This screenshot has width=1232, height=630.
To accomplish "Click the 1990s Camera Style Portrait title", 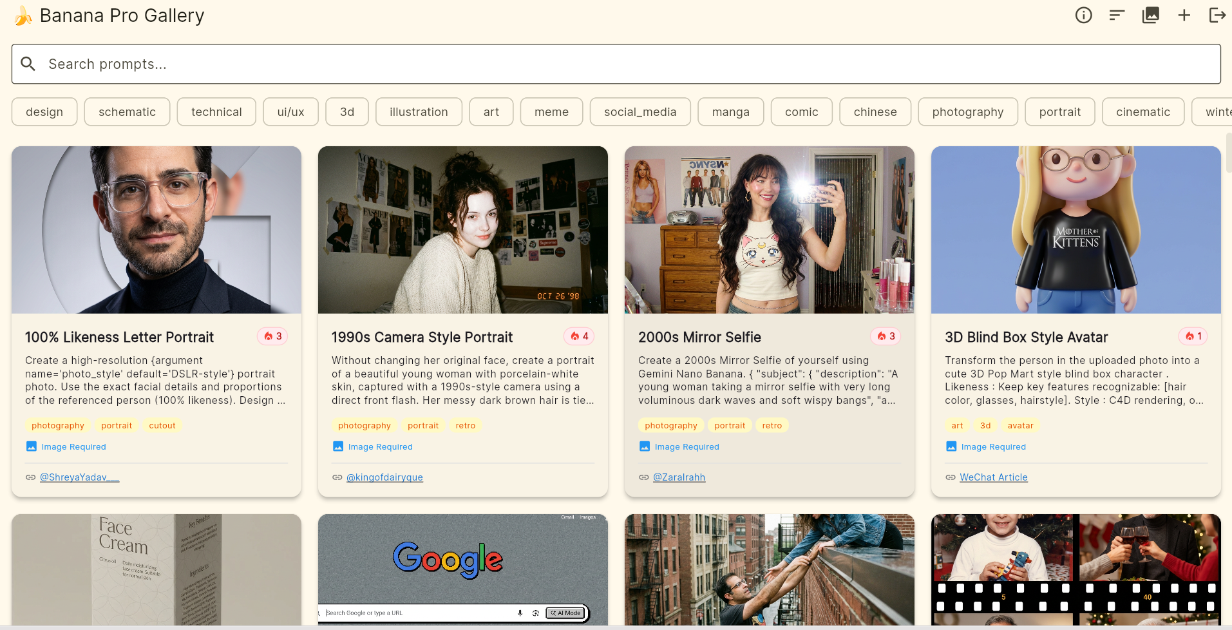I will point(422,338).
